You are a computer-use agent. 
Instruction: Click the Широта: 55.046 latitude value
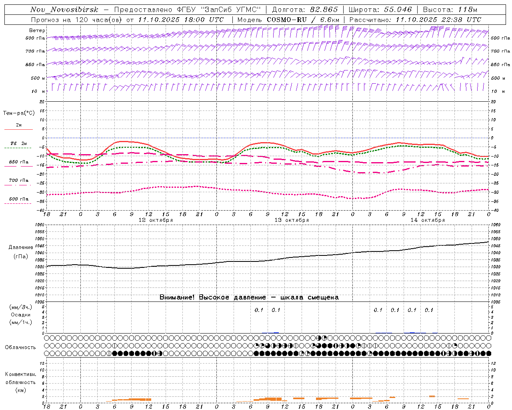click(380, 10)
